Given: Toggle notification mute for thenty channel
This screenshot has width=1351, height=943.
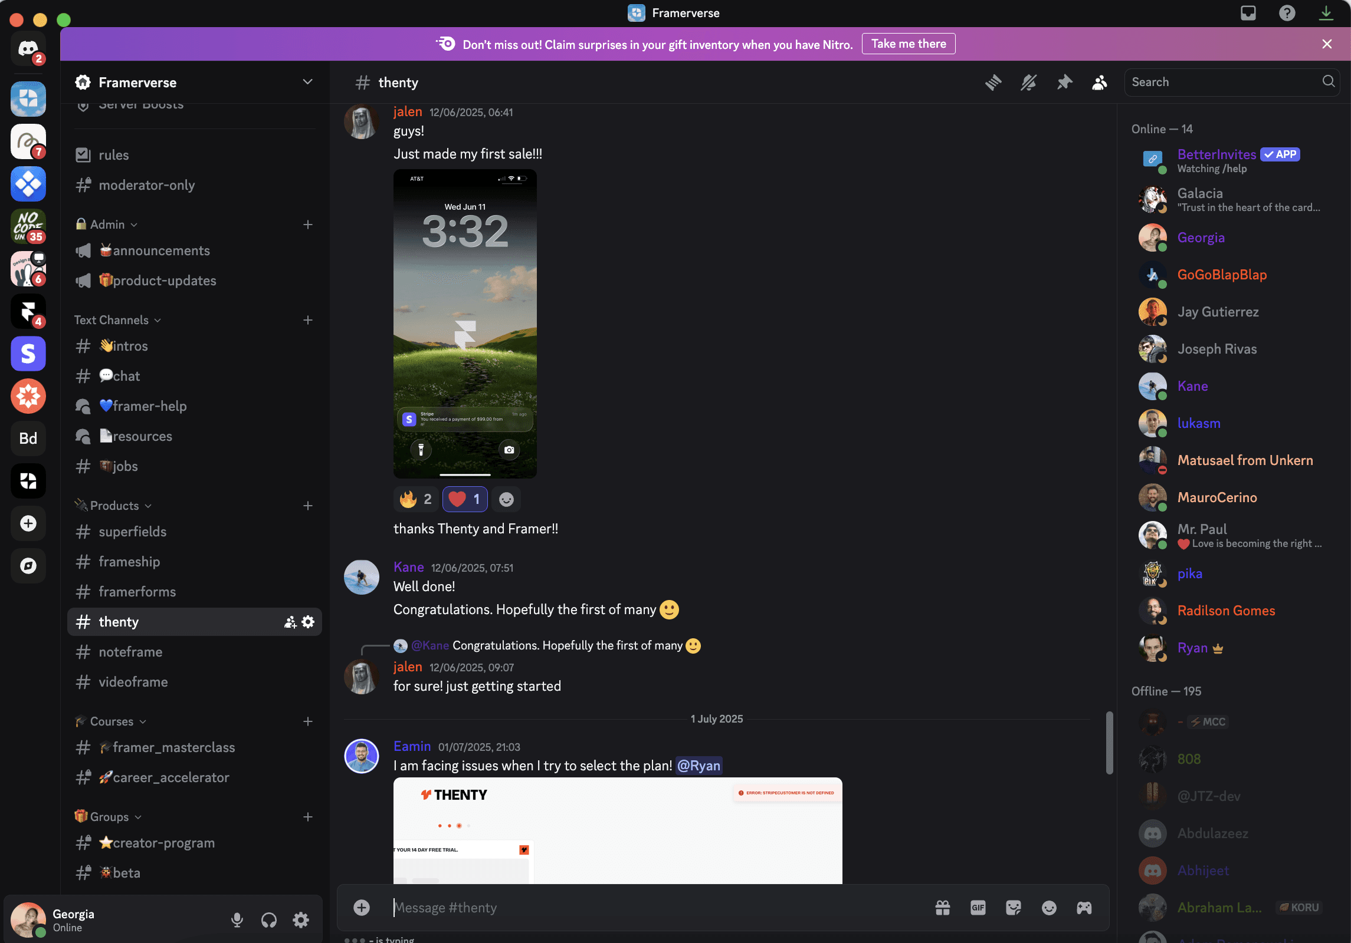Looking at the screenshot, I should click(1029, 83).
